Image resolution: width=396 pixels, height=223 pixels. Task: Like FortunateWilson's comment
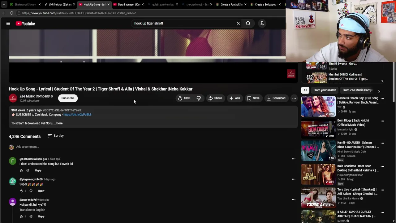point(21,170)
